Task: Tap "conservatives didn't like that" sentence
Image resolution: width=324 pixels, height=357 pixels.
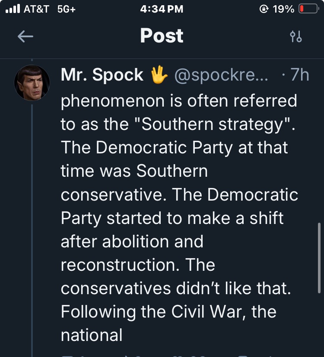Action: coord(176,289)
